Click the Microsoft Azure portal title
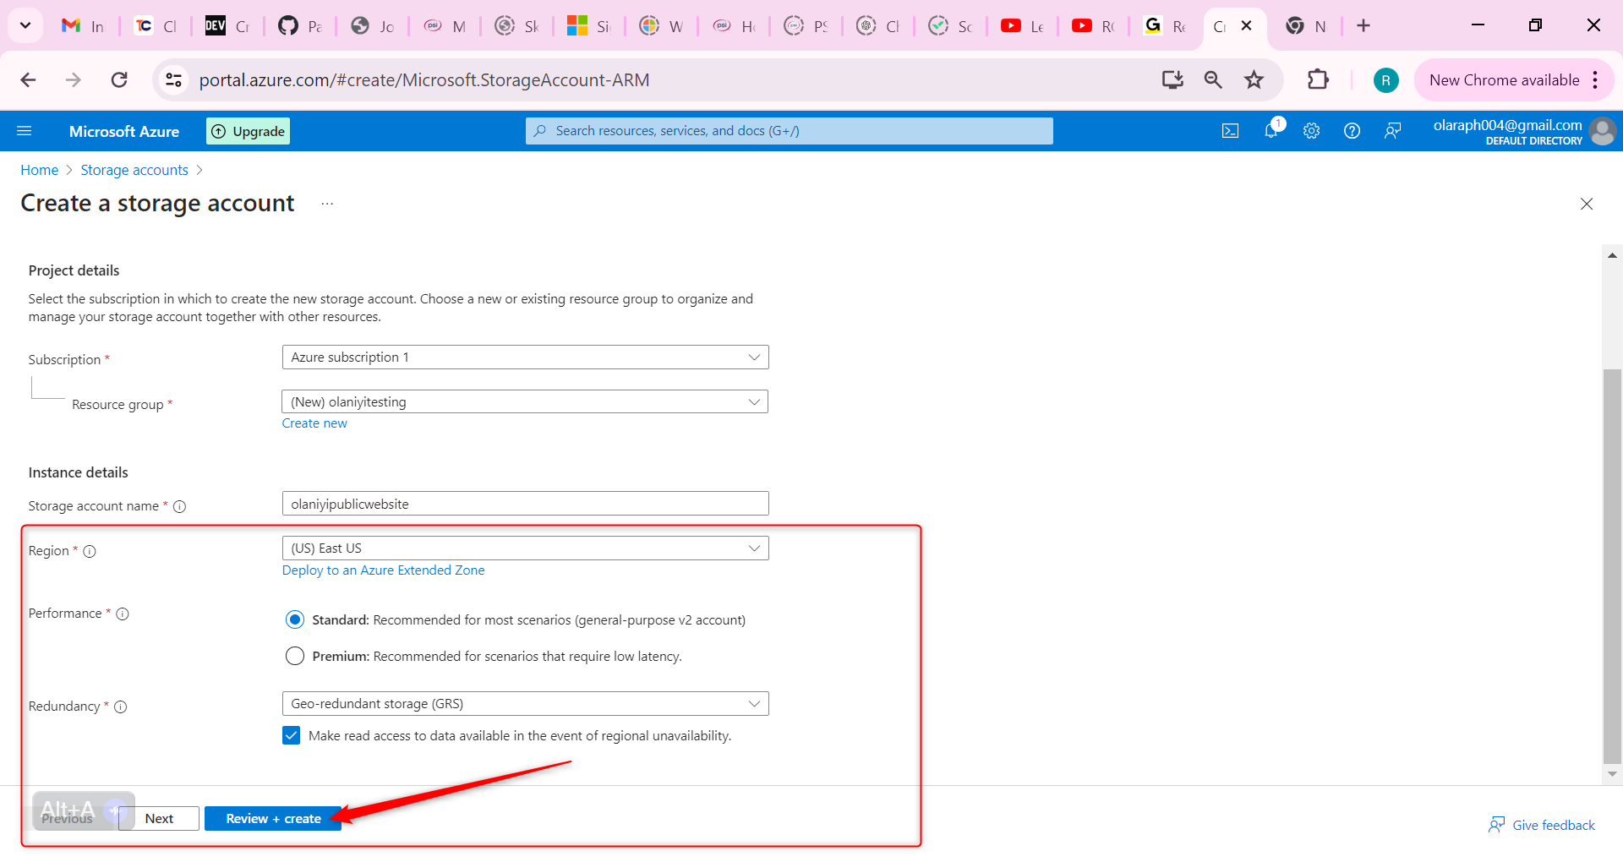Screen dimensions: 1623x862 [124, 131]
